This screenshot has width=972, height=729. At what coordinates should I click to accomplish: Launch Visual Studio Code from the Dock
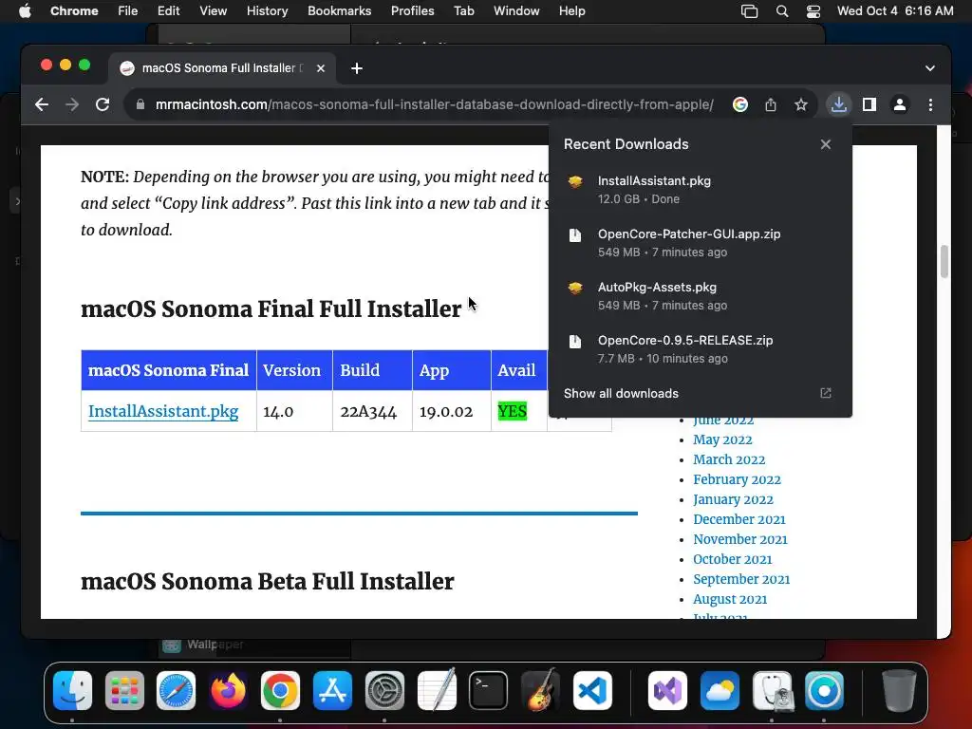point(592,691)
